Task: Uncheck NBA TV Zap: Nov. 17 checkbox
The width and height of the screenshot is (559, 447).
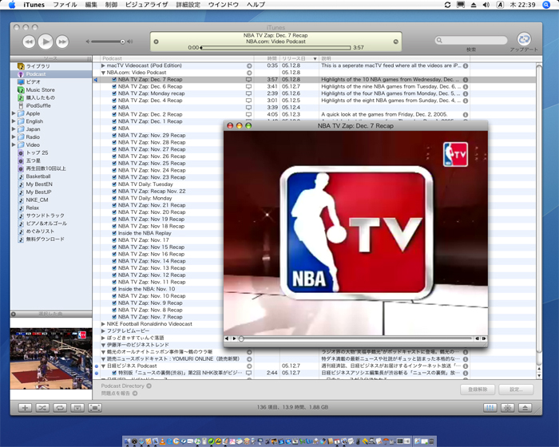Action: (x=114, y=240)
